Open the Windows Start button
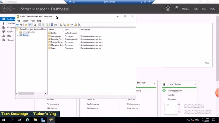The height and width of the screenshot is (123, 219). (4, 120)
